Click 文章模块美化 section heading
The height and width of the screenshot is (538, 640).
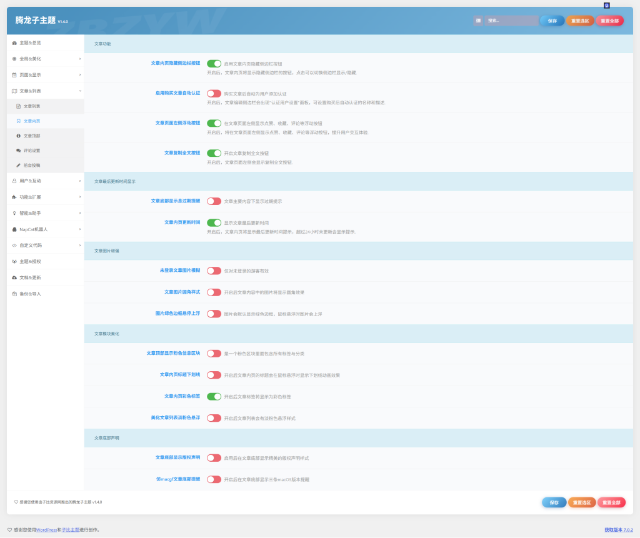[x=107, y=334]
